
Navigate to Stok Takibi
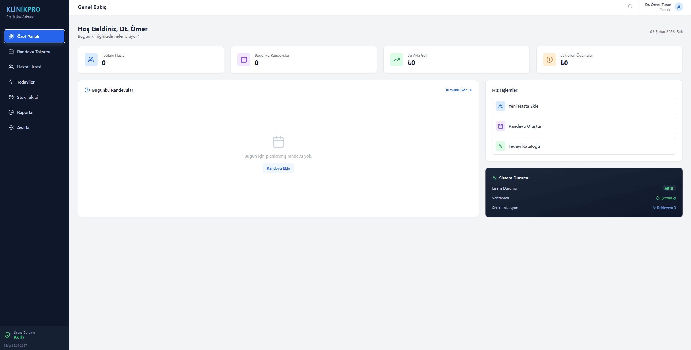(x=28, y=97)
